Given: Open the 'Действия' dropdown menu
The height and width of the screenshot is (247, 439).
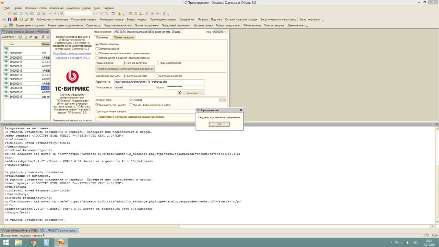Looking at the screenshot, I should coord(9,37).
